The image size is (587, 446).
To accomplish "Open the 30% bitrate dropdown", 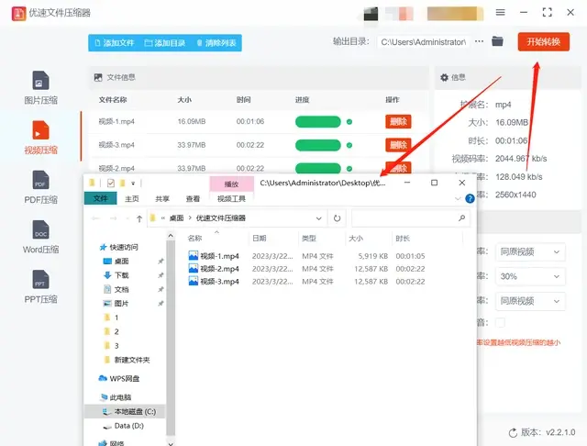I will (x=530, y=277).
